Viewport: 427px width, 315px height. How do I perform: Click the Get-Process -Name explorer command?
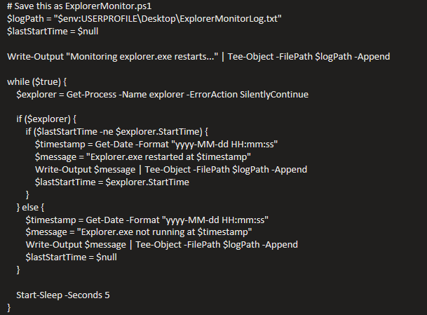click(x=126, y=94)
